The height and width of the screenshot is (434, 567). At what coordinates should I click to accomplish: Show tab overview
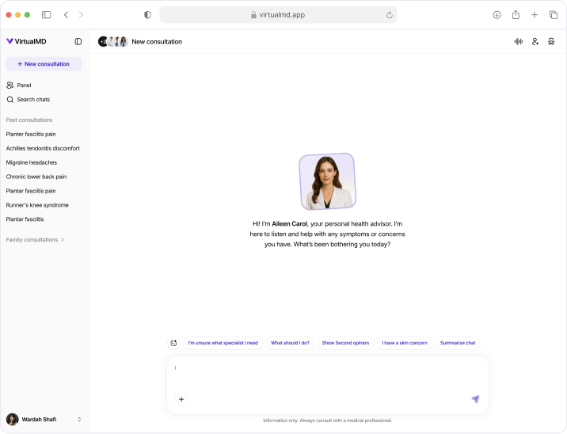pyautogui.click(x=554, y=15)
